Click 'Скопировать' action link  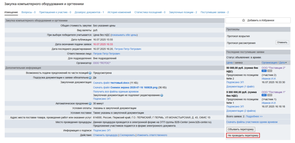point(127,135)
